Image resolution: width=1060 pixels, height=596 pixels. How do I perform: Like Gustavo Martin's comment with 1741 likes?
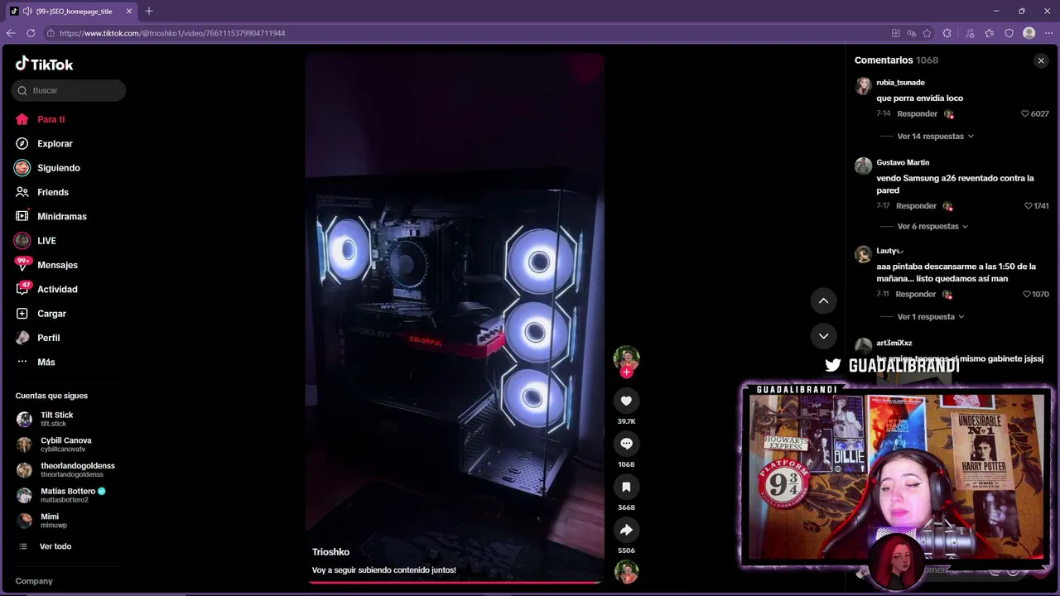pyautogui.click(x=1029, y=205)
